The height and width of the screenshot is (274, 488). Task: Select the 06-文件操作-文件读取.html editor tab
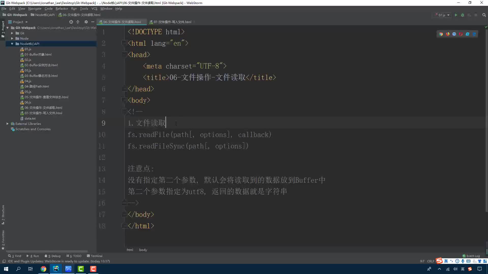click(x=122, y=22)
